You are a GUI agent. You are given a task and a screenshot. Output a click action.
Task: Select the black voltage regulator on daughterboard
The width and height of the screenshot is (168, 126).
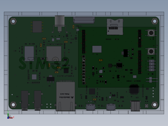pos(125,53)
